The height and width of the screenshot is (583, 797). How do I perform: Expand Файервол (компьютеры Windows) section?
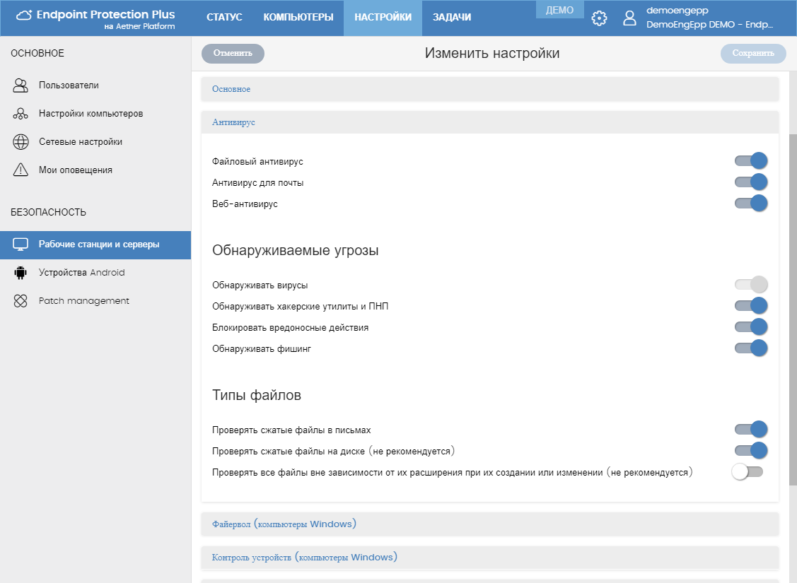tap(490, 524)
